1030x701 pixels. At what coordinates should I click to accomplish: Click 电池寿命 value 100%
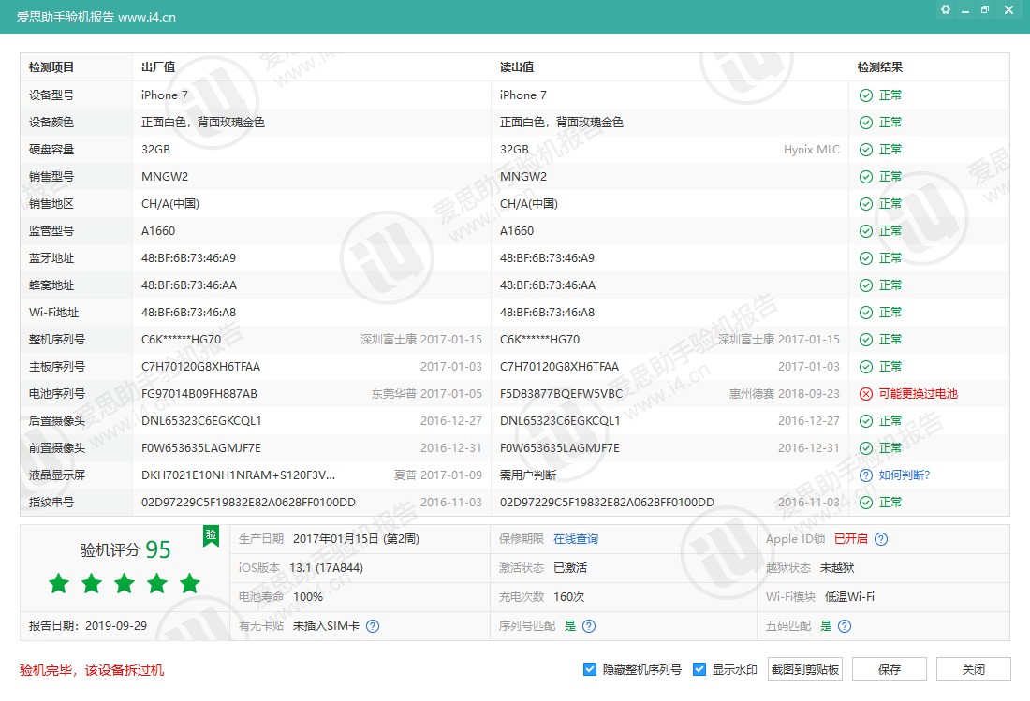308,596
